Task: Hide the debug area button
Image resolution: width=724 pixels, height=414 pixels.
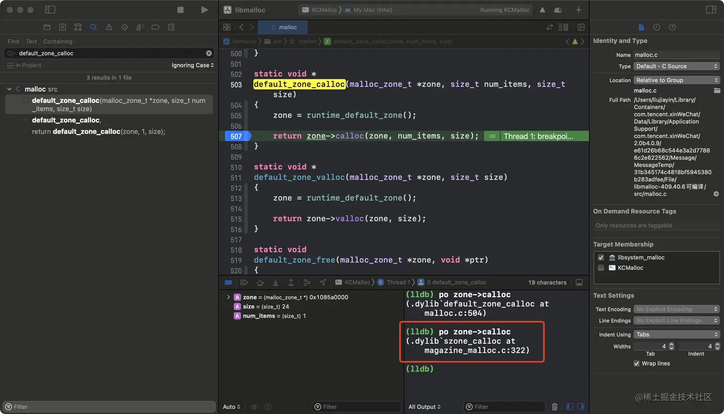Action: point(579,282)
